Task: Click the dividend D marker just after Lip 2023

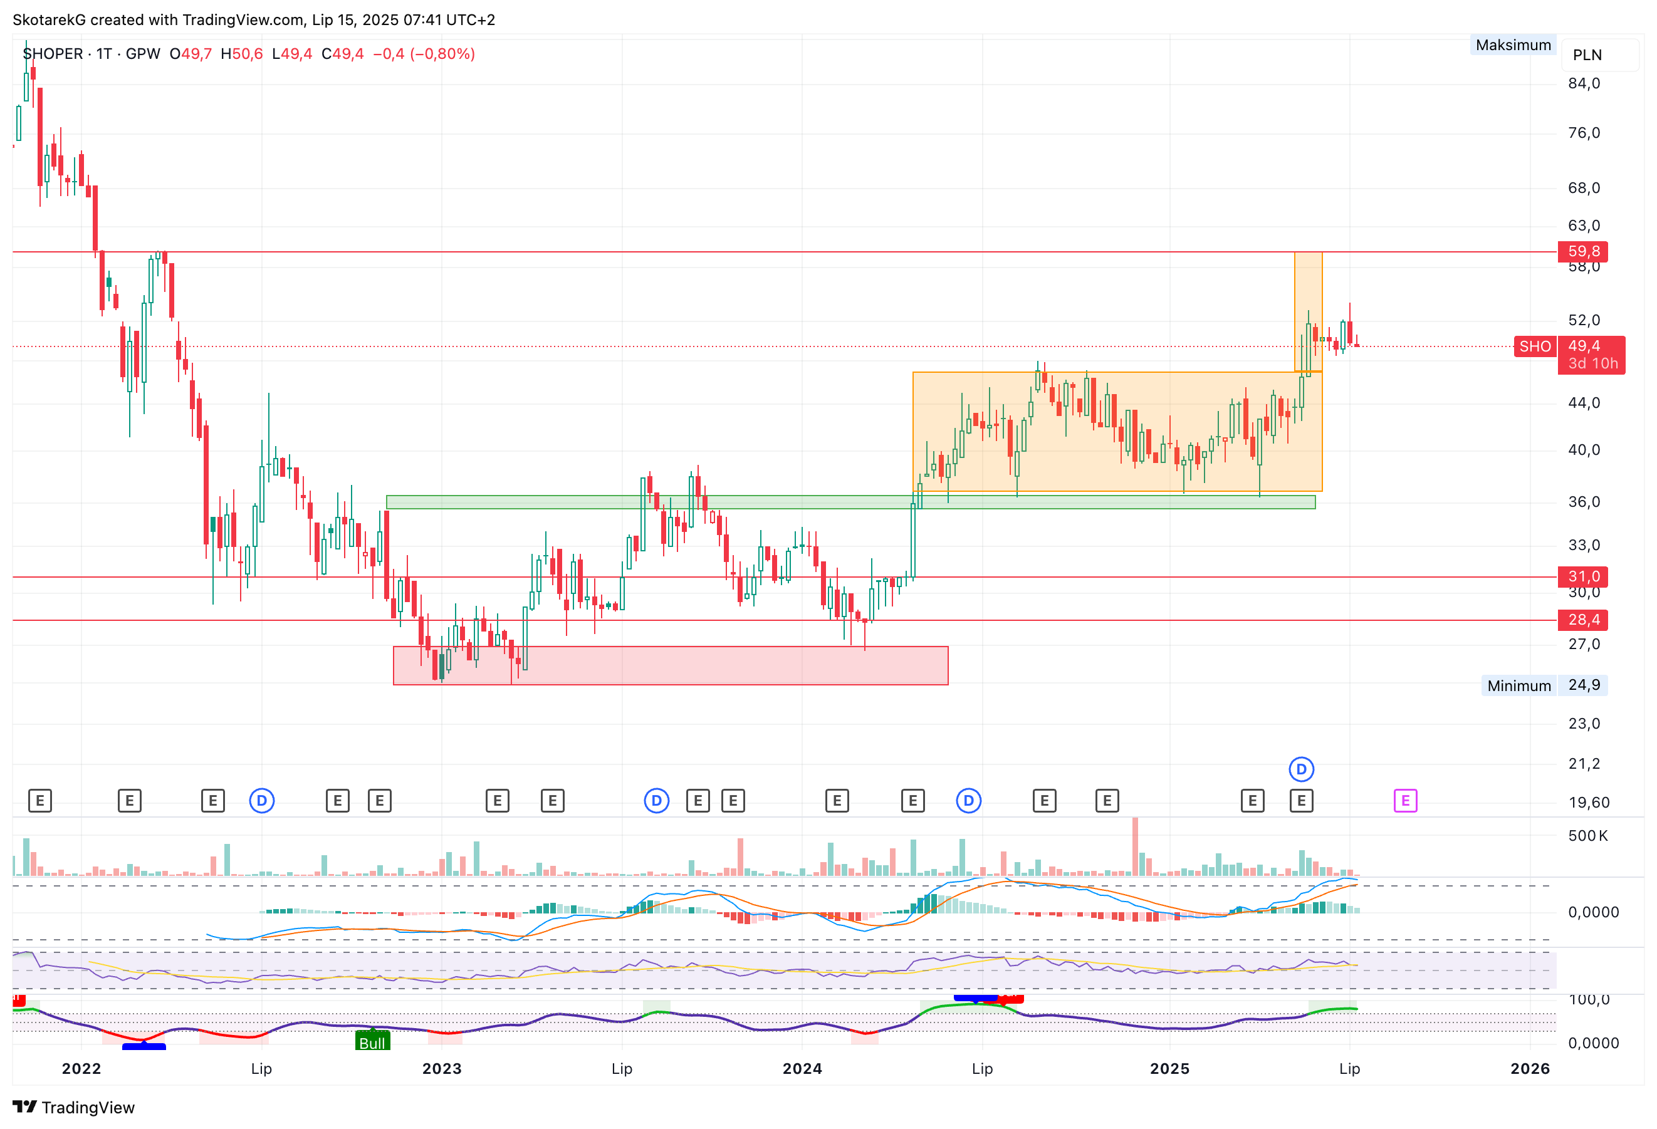Action: click(657, 801)
